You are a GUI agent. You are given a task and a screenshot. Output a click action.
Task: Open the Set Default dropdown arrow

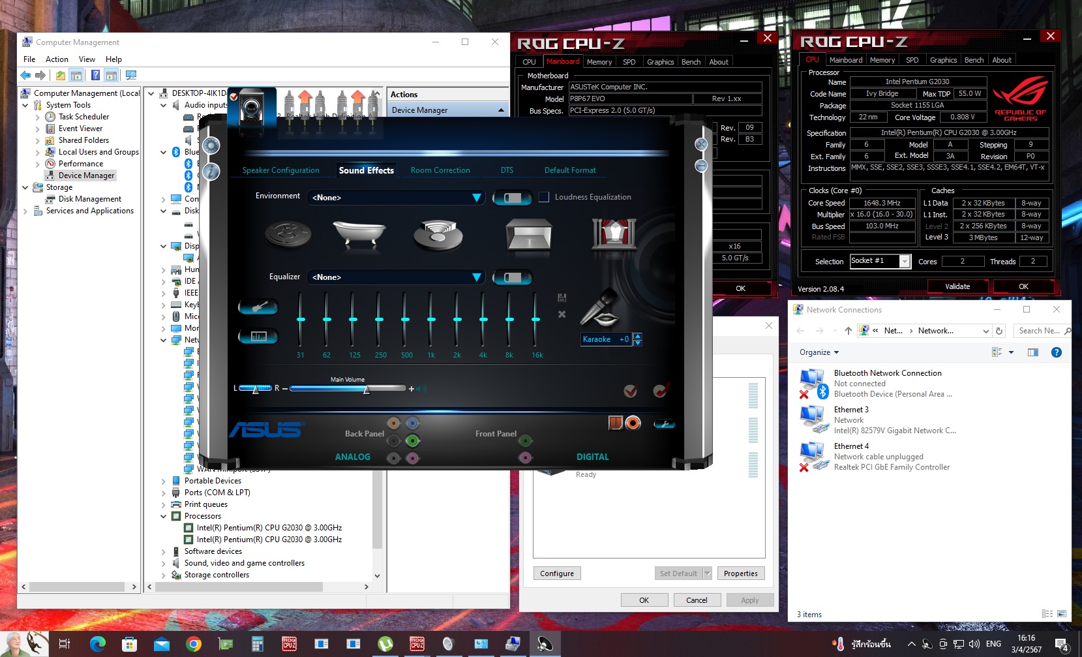(707, 573)
